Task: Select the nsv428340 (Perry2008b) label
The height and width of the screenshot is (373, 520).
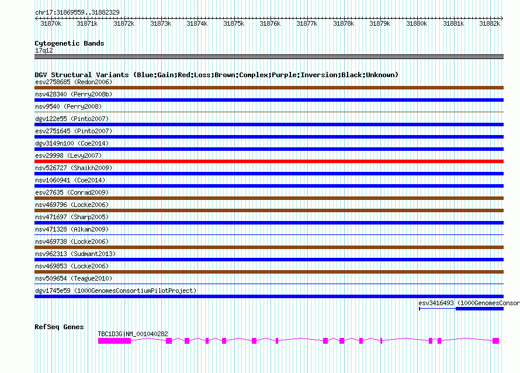Action: point(74,94)
